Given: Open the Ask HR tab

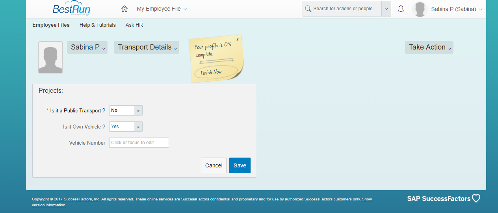Looking at the screenshot, I should pyautogui.click(x=134, y=25).
